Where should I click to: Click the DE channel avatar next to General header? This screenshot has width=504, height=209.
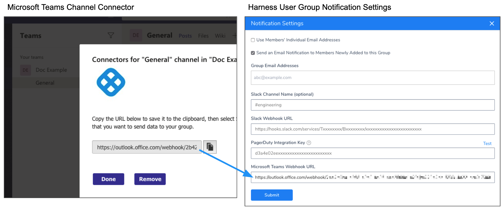point(136,35)
